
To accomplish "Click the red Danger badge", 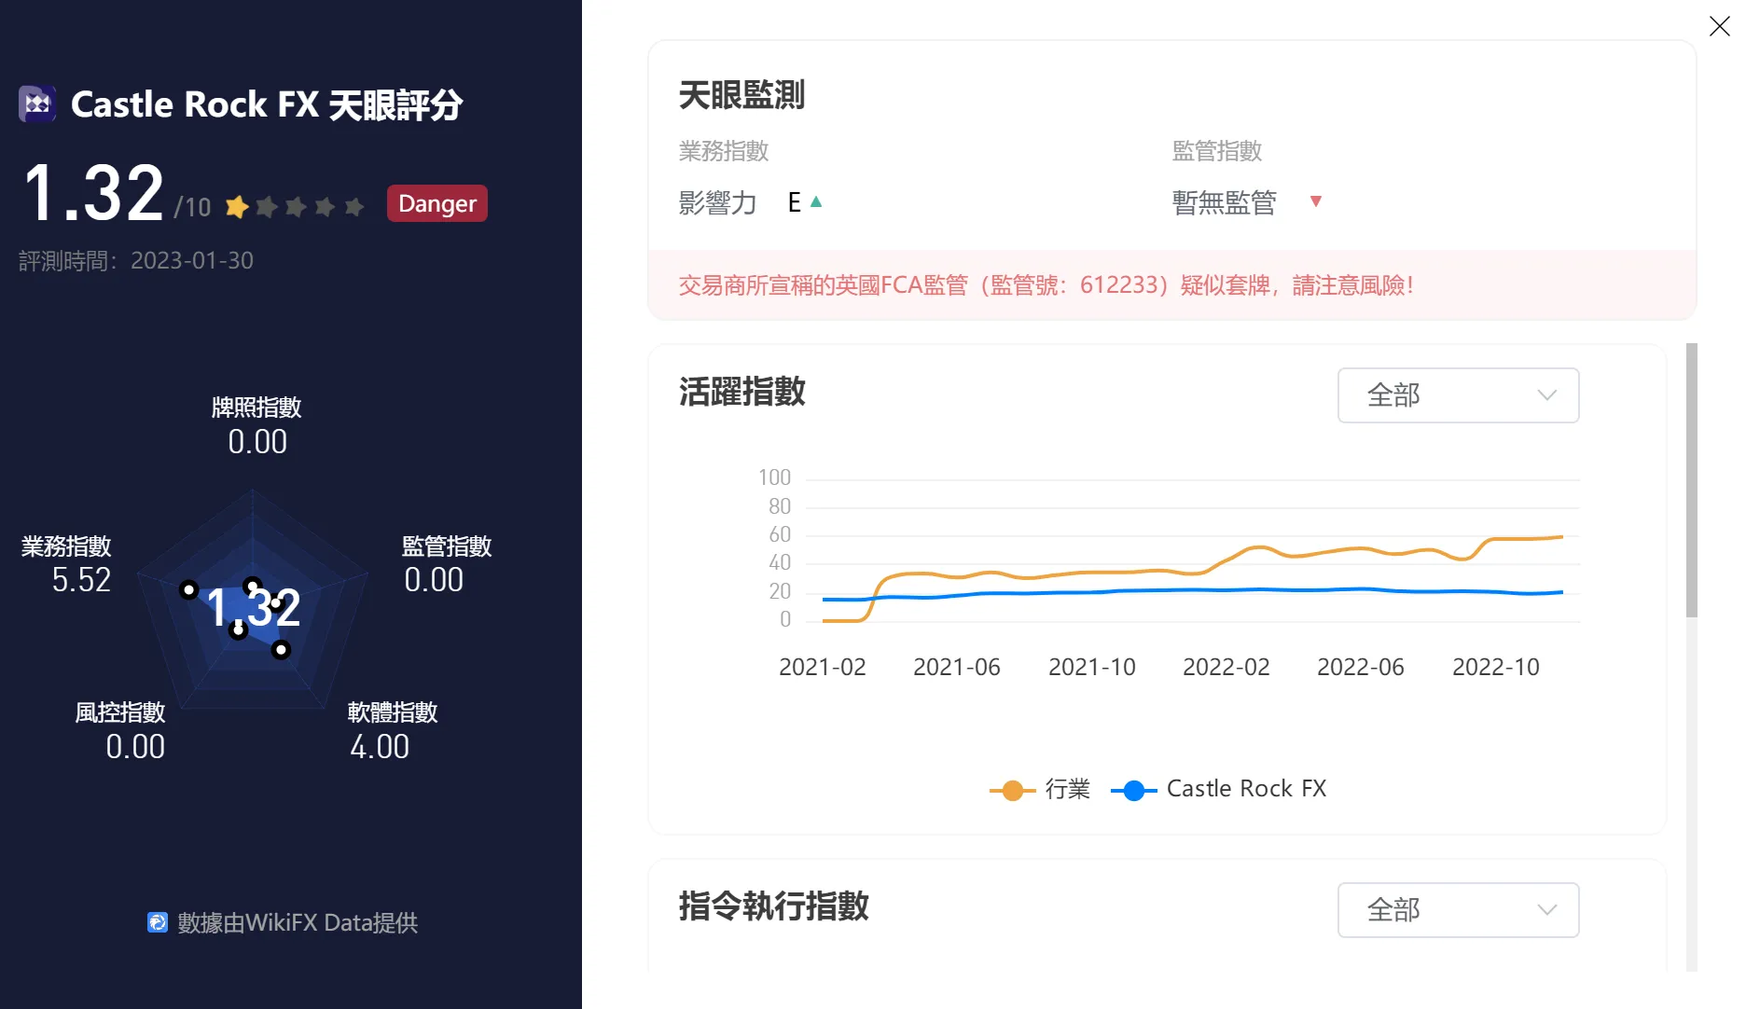I will (x=437, y=203).
